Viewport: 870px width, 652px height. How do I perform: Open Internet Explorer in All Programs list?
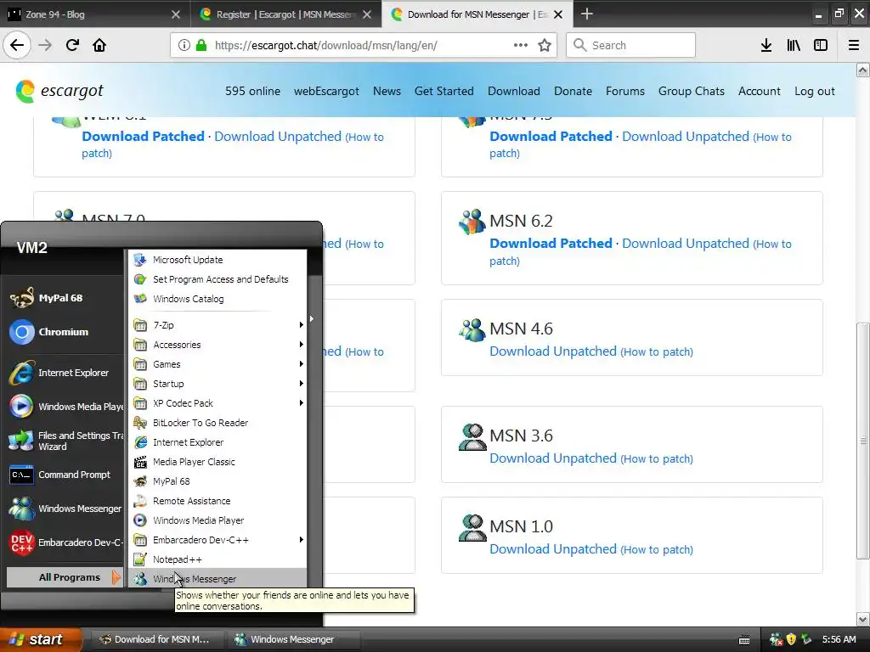[217, 442]
